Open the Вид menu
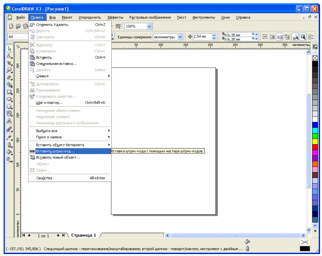The height and width of the screenshot is (256, 322). click(52, 17)
